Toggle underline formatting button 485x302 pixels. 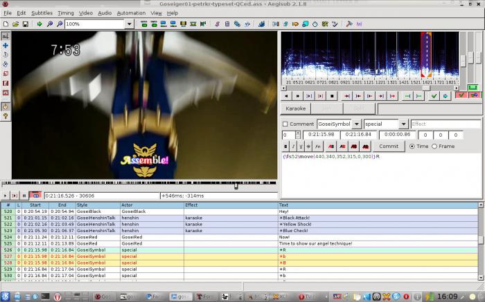[301, 147]
